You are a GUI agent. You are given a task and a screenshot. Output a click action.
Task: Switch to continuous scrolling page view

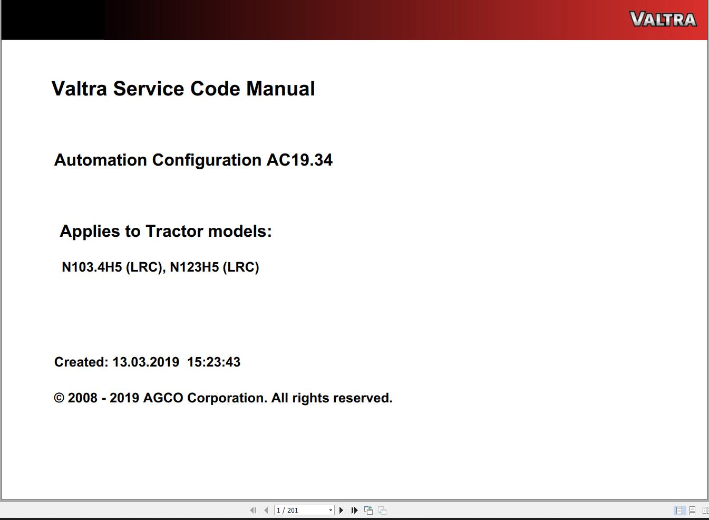(x=692, y=510)
